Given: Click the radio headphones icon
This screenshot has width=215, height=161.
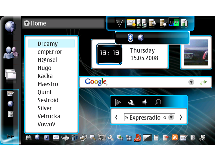Looking at the screenshot, I should (158, 102).
